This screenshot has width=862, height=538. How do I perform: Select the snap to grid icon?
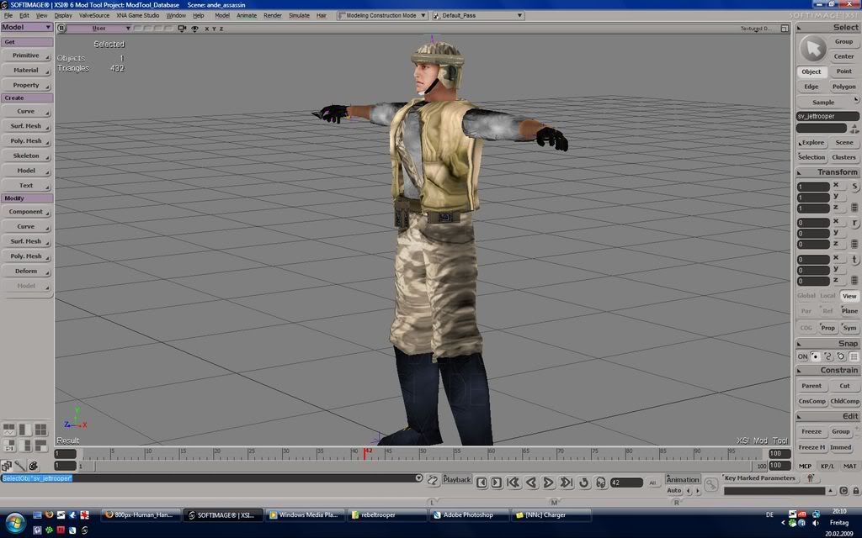pyautogui.click(x=854, y=356)
